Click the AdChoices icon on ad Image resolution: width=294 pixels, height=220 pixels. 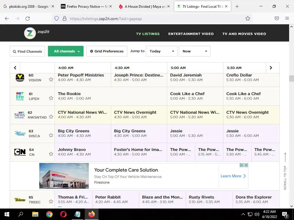242,165
